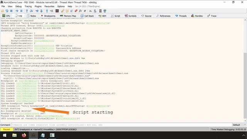The width and height of the screenshot is (247, 139).
Task: Show the Bookmarks list icon
Action: [76, 11]
